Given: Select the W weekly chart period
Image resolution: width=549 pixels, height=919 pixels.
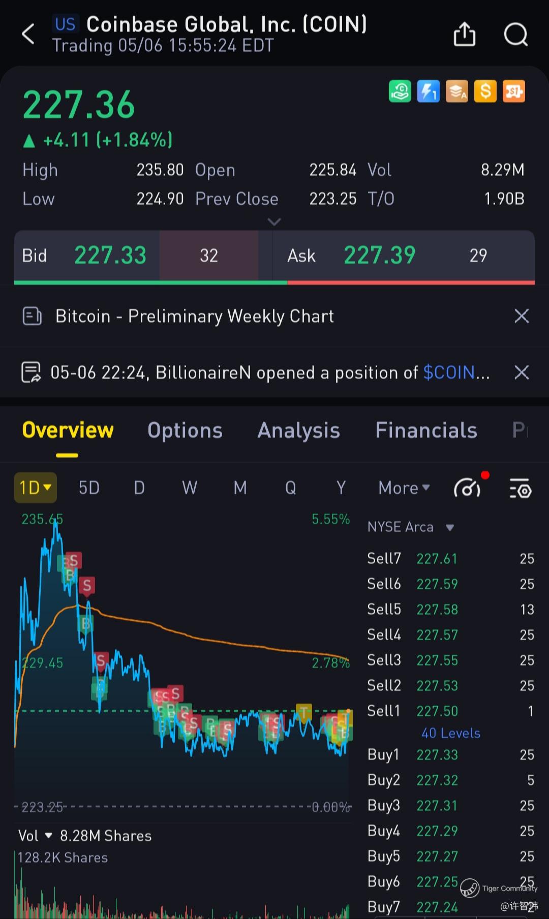Looking at the screenshot, I should pos(190,488).
